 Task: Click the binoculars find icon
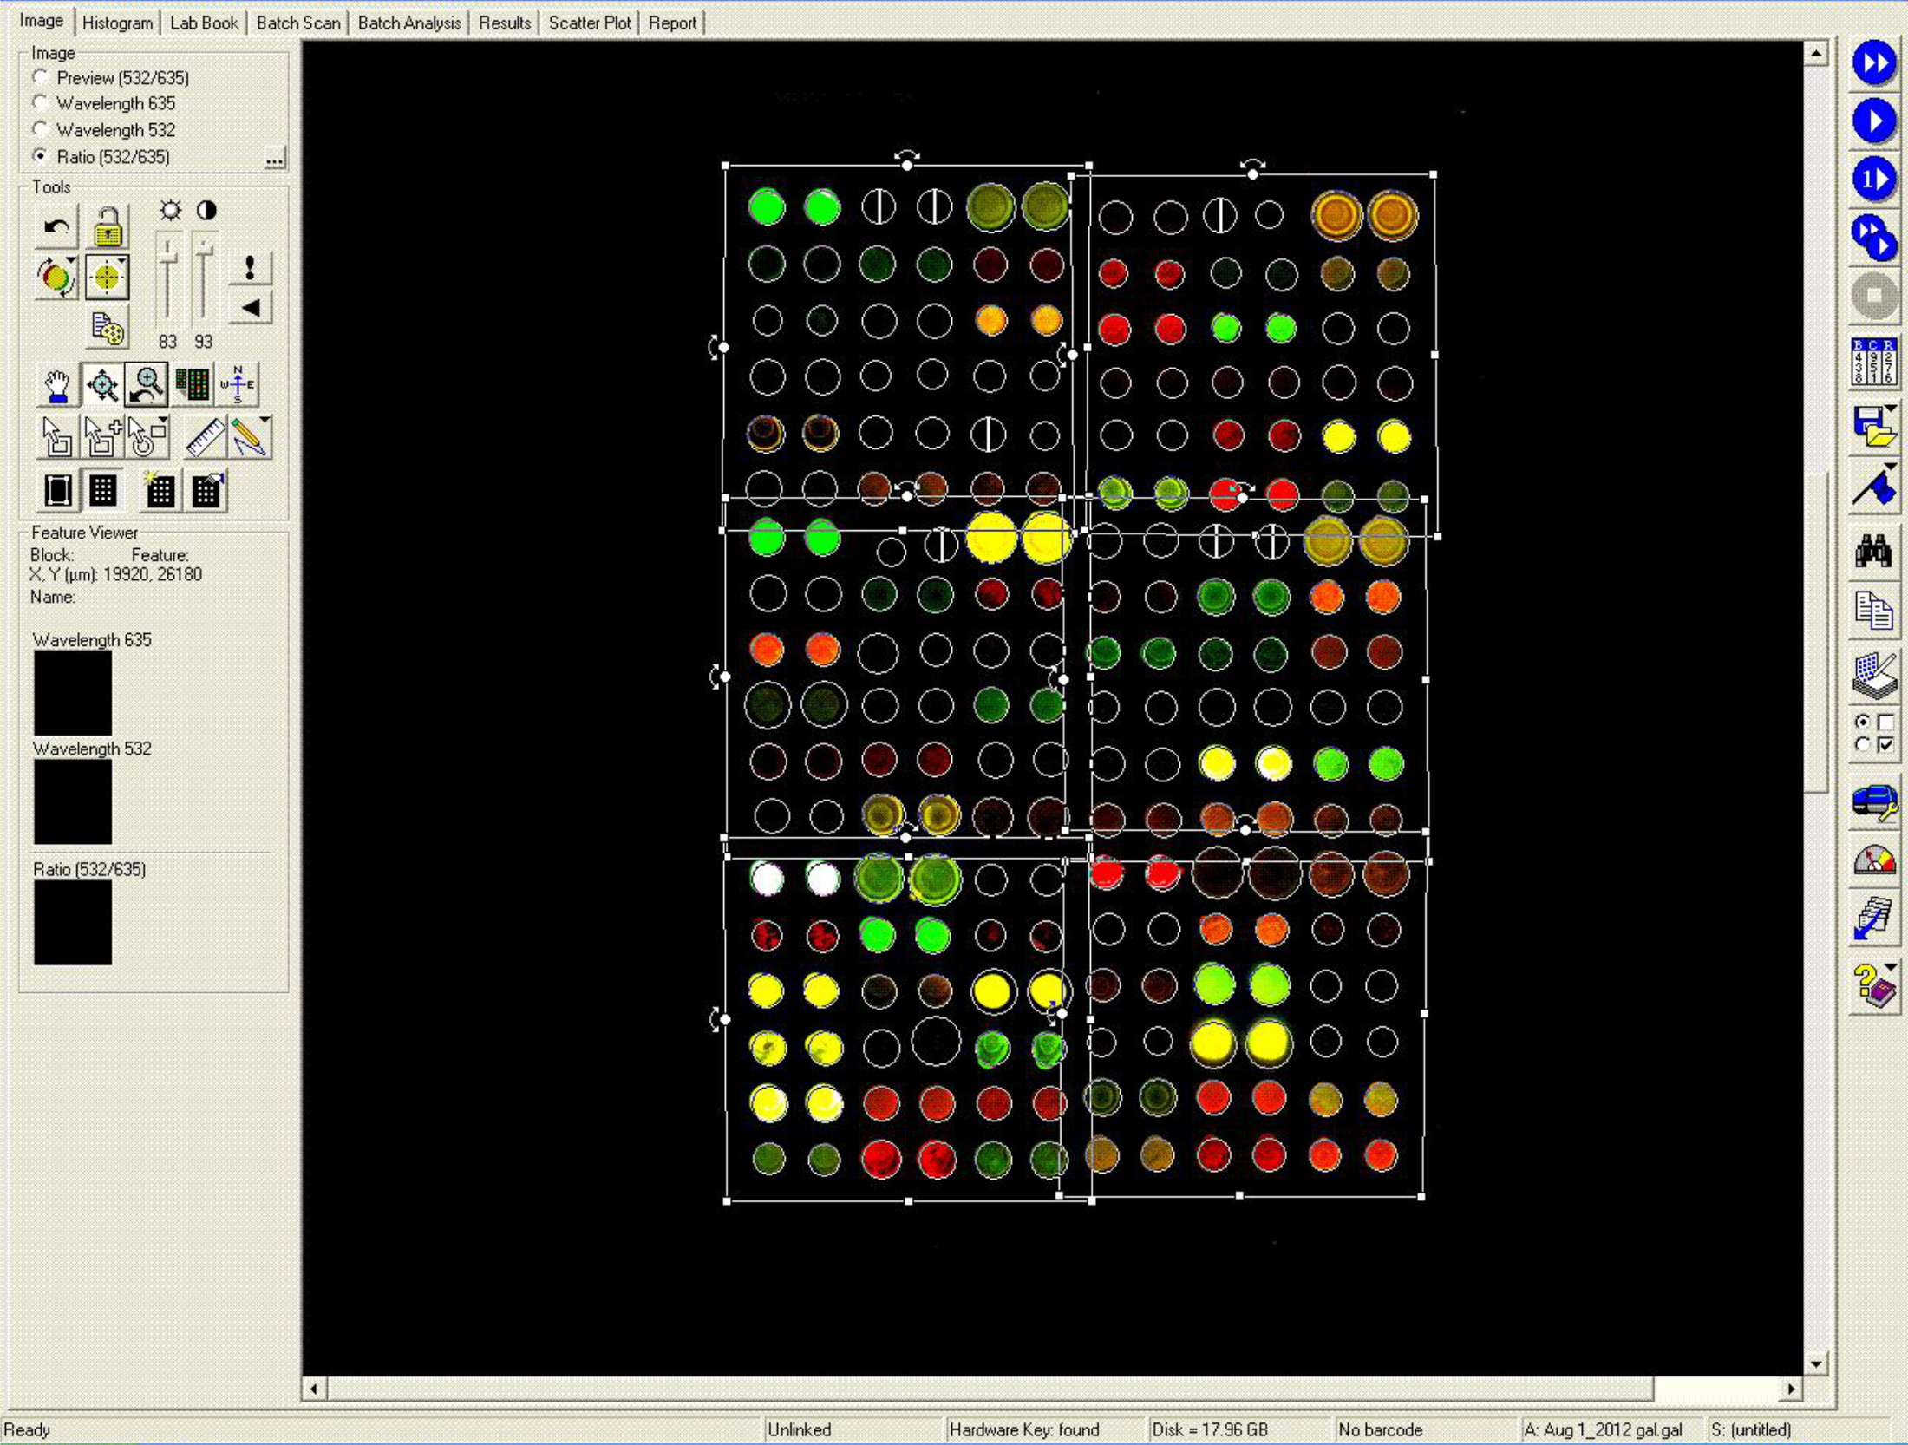pyautogui.click(x=1873, y=550)
